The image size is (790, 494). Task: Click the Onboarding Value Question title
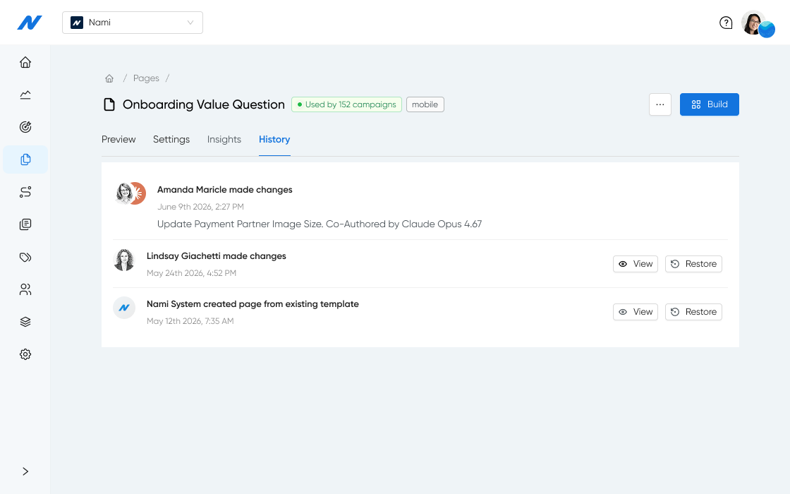(204, 104)
